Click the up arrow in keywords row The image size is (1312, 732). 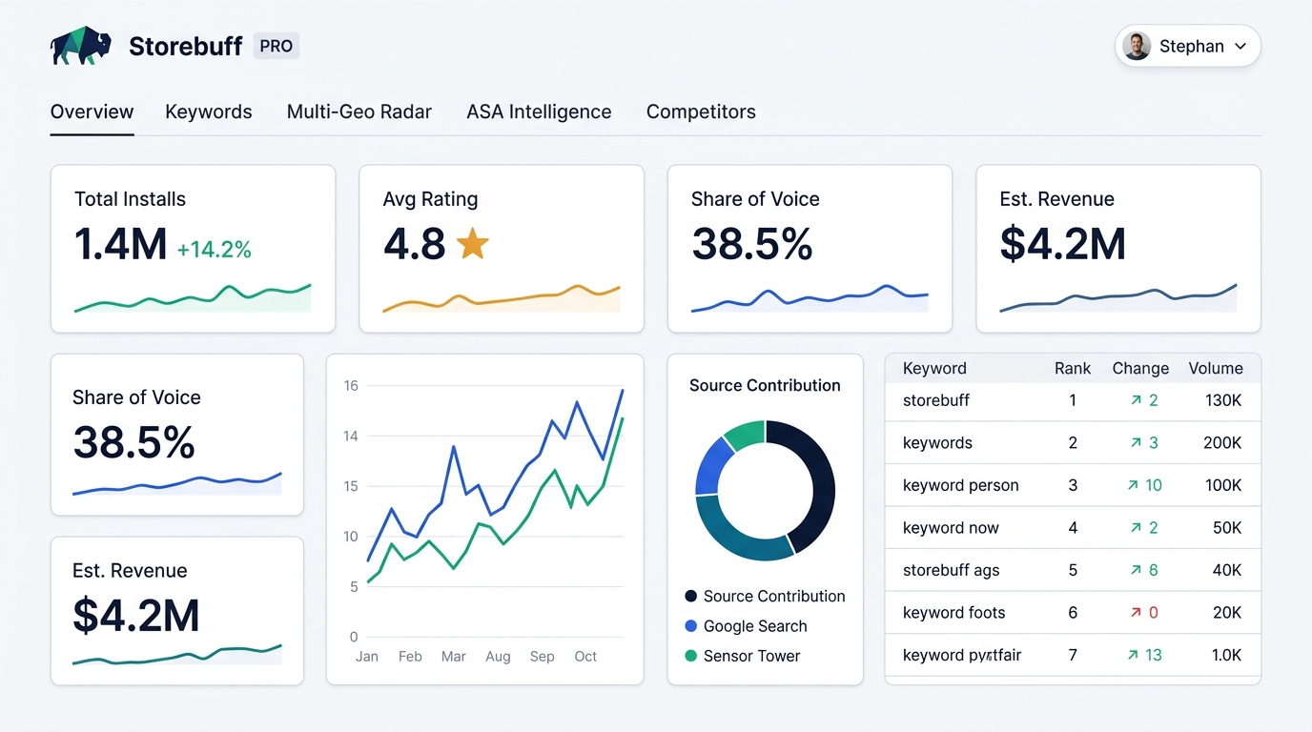pos(1136,442)
